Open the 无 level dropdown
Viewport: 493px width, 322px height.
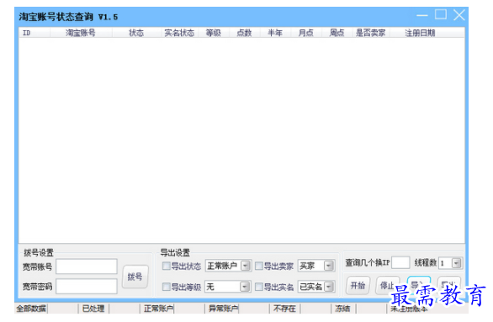pyautogui.click(x=228, y=287)
